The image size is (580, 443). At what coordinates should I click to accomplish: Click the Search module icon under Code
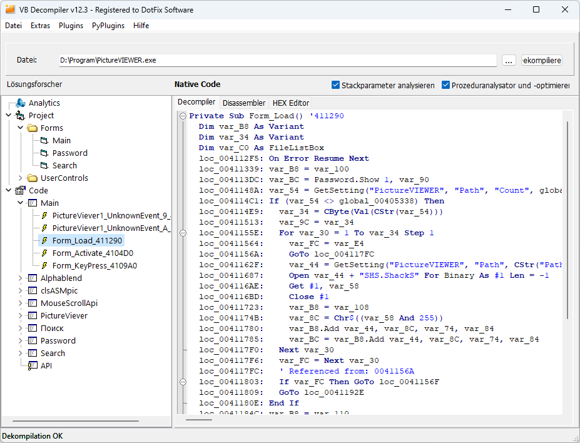coord(33,353)
